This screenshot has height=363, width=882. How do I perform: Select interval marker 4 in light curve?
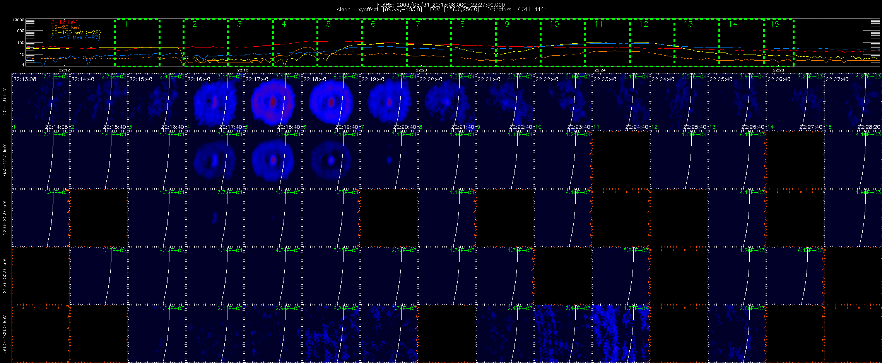284,24
